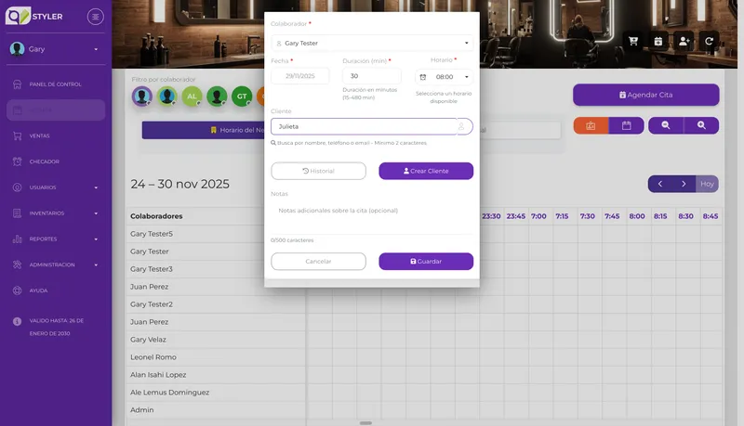Screen dimensions: 744x426
Task: Select the highlighted active sidebar item
Action: pos(56,110)
